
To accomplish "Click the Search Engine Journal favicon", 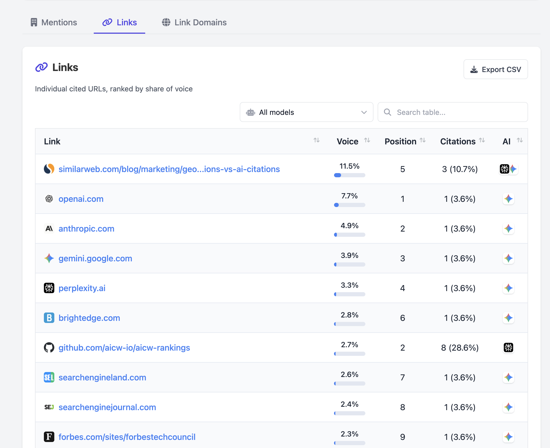I will tap(49, 407).
